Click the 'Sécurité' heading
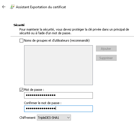134x125 pixels. pyautogui.click(x=19, y=25)
